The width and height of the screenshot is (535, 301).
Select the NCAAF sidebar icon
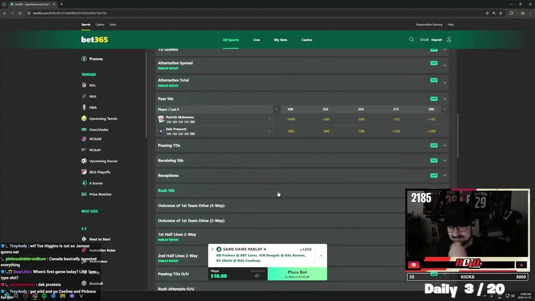(84, 150)
